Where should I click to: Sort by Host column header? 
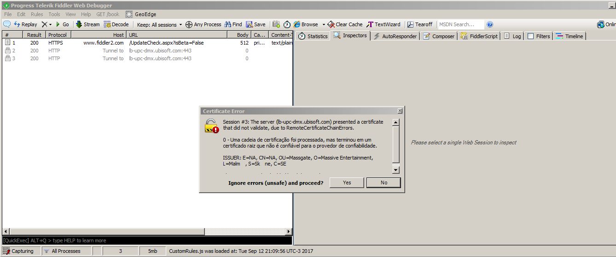(99, 35)
